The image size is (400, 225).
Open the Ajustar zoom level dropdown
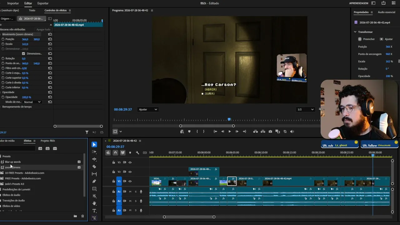click(x=148, y=109)
